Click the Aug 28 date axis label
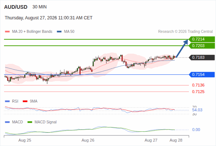This screenshot has height=146, width=216. 176,140
